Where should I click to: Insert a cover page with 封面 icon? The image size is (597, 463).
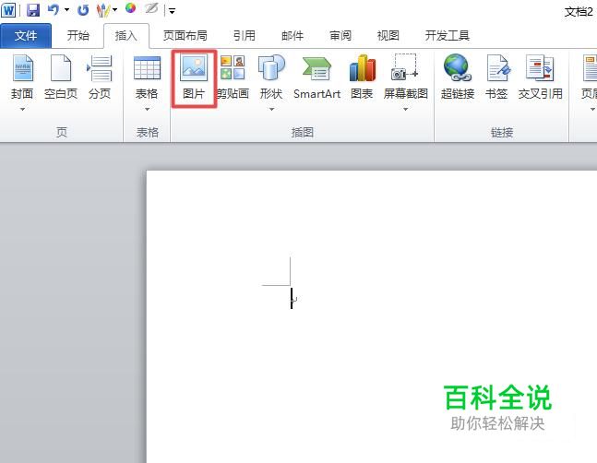point(22,68)
